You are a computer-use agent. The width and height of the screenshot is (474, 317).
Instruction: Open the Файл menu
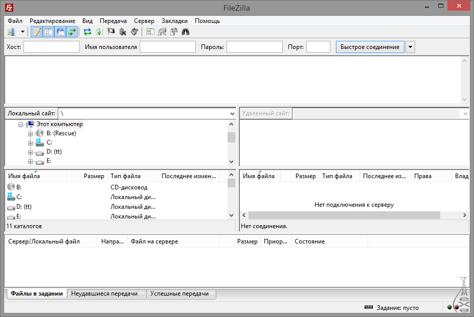tap(15, 21)
